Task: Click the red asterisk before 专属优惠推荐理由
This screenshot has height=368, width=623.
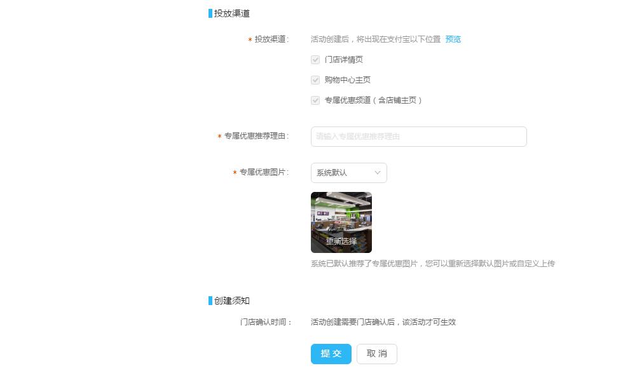Action: [219, 136]
